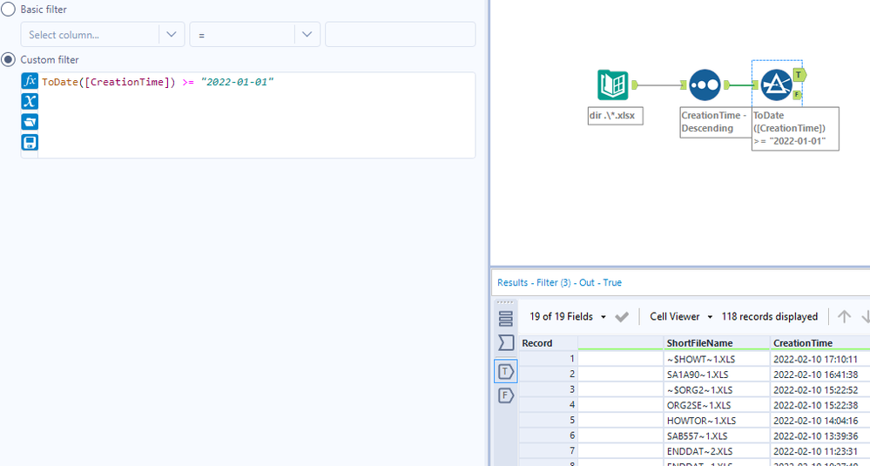The image size is (870, 466).
Task: Click the up arrow record navigation
Action: (844, 316)
